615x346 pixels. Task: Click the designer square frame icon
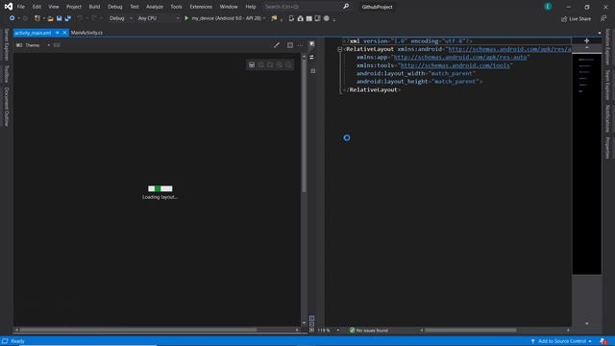coord(290,45)
